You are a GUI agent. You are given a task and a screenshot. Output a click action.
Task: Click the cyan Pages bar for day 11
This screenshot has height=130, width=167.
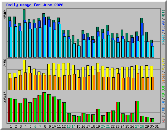(x=60, y=41)
